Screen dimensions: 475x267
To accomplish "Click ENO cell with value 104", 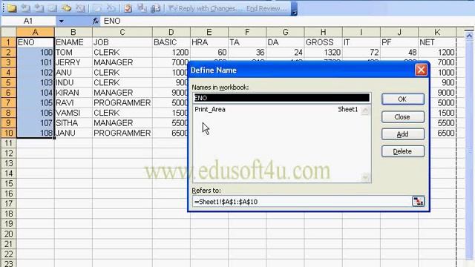I will coord(35,93).
